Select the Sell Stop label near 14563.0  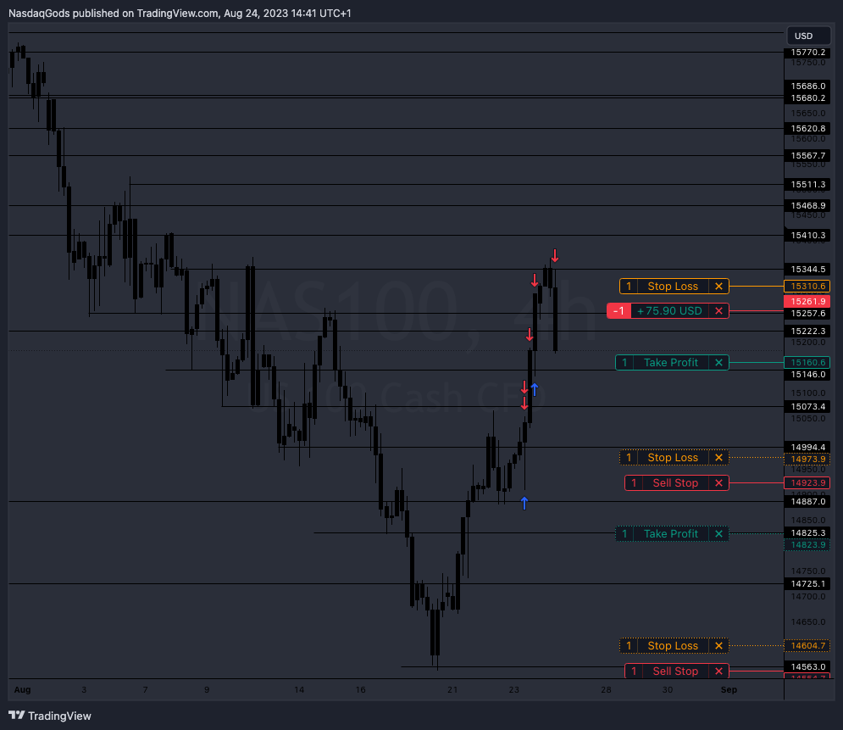point(675,671)
